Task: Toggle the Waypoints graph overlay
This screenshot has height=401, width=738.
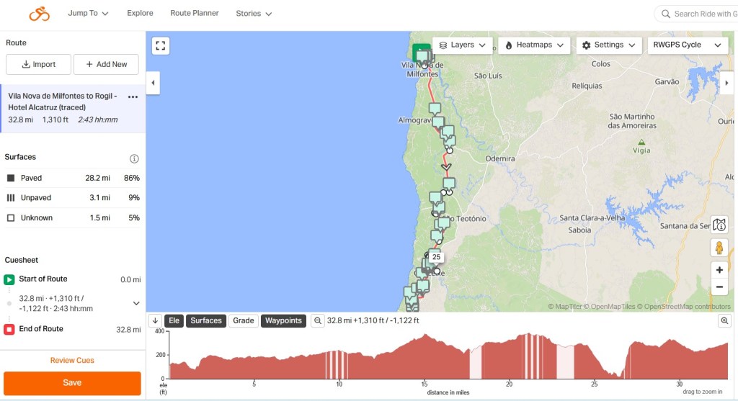Action: (283, 320)
